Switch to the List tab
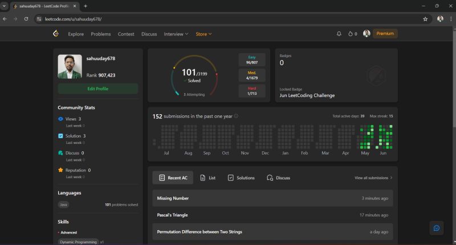Screen dimensions: 456x245 pos(207,178)
